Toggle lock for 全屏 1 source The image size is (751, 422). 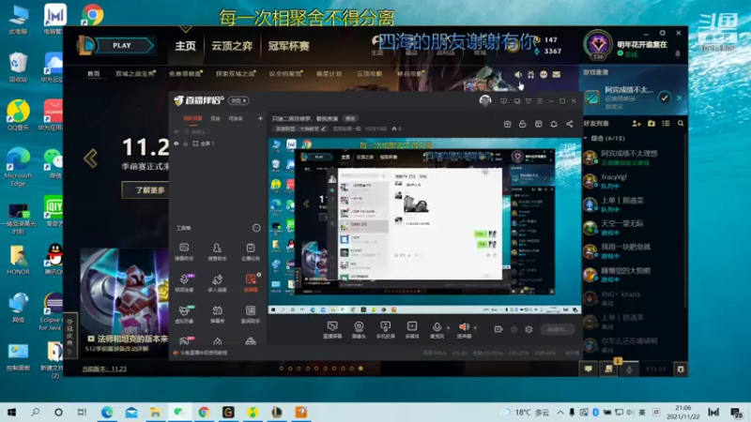[185, 143]
